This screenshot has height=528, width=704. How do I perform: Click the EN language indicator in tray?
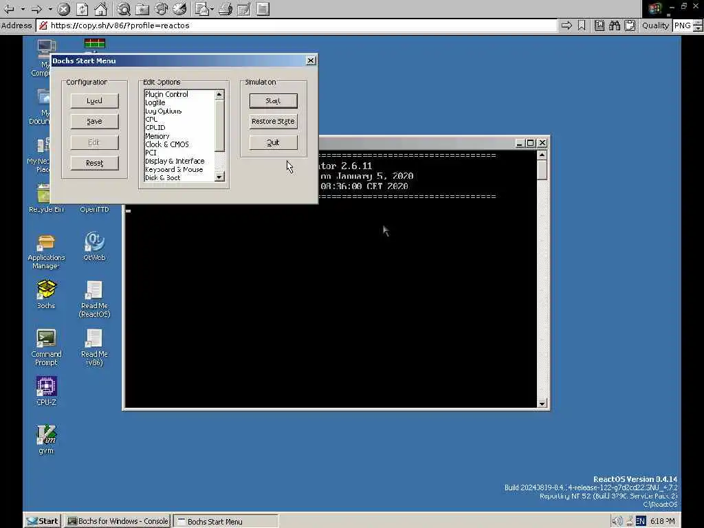point(640,521)
